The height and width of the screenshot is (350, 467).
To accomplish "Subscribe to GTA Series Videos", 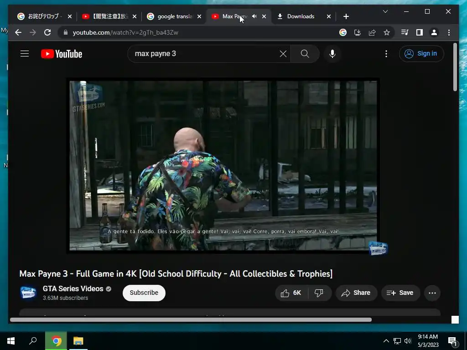I will coord(144,293).
